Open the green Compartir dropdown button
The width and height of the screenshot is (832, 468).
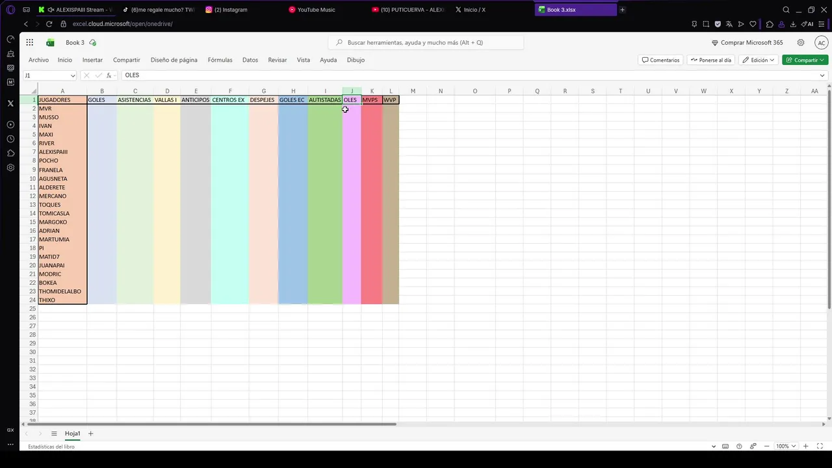coord(805,60)
